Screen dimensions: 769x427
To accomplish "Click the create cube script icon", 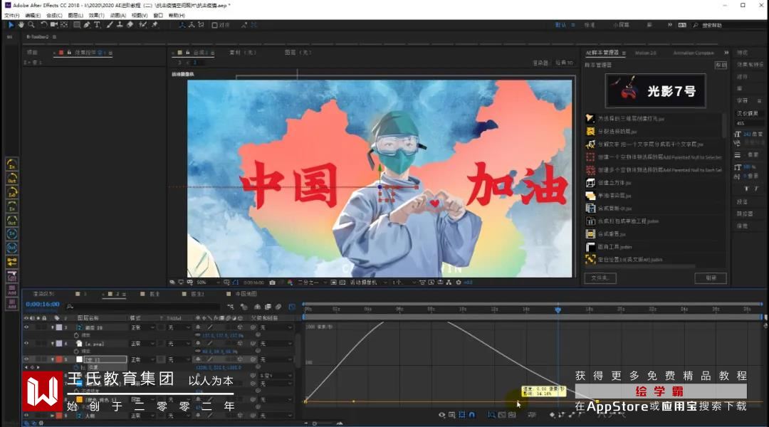I will coord(590,182).
